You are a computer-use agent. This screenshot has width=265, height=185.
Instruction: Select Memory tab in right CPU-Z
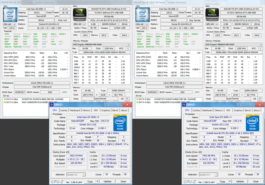pyautogui.click(x=219, y=111)
